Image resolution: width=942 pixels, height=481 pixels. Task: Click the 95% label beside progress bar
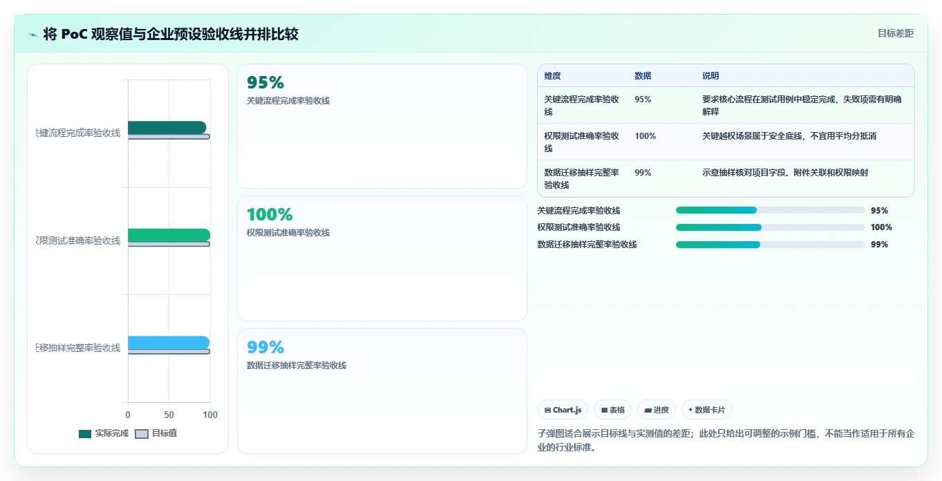(879, 210)
